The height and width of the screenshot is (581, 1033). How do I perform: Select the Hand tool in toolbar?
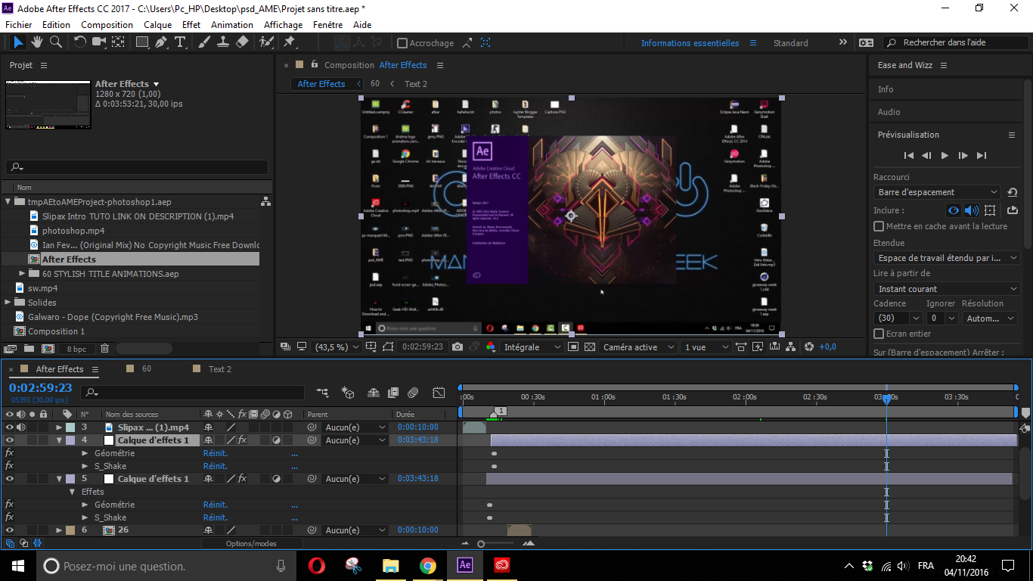tap(37, 42)
